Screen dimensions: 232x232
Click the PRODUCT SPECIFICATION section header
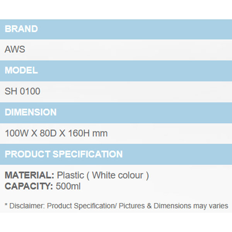pos(64,154)
